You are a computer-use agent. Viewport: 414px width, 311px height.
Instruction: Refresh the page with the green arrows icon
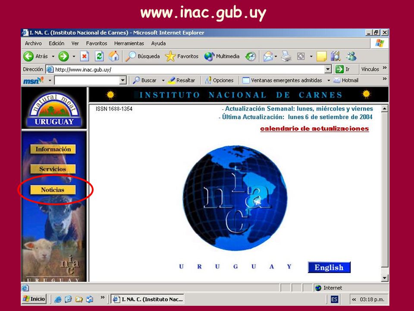(99, 56)
